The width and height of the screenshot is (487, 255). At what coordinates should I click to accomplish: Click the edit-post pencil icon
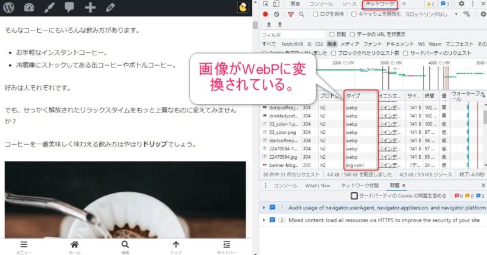pos(110,7)
